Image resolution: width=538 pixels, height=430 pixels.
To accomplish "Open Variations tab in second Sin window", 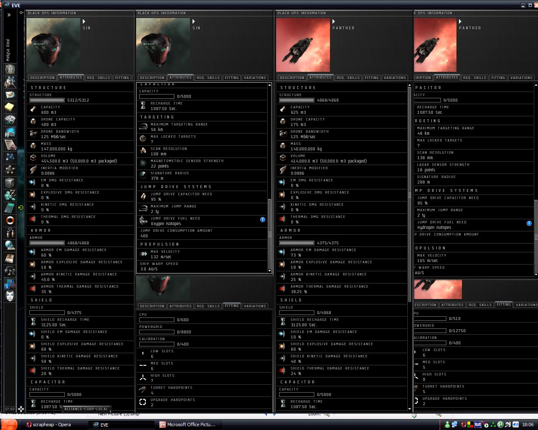I will pyautogui.click(x=255, y=78).
